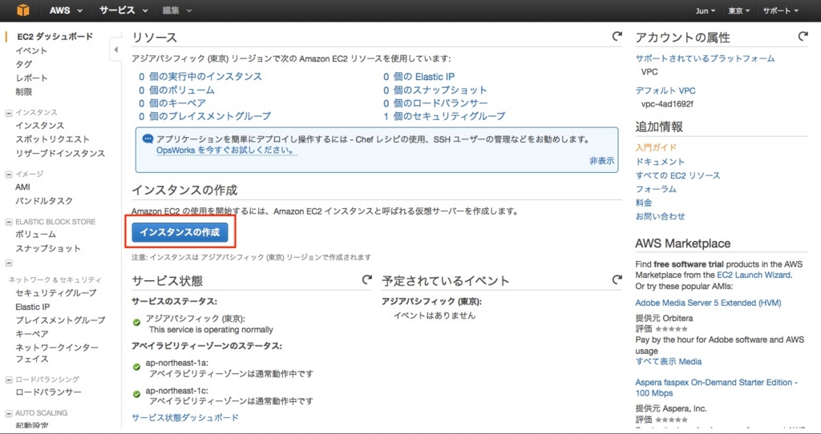Refresh the リソース section
The height and width of the screenshot is (434, 821).
[617, 37]
